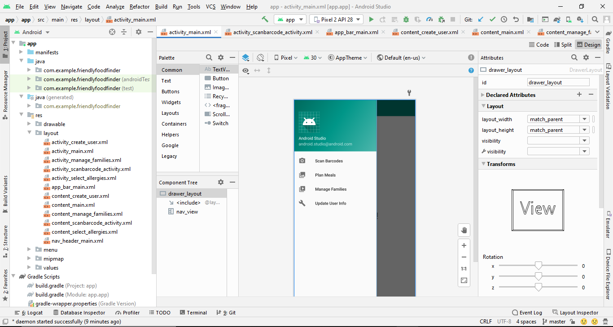Open Project Structure icon in toolbar
Screen dimensions: 613x327
(x=530, y=19)
